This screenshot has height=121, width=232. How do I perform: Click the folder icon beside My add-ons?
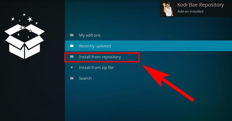coord(72,35)
